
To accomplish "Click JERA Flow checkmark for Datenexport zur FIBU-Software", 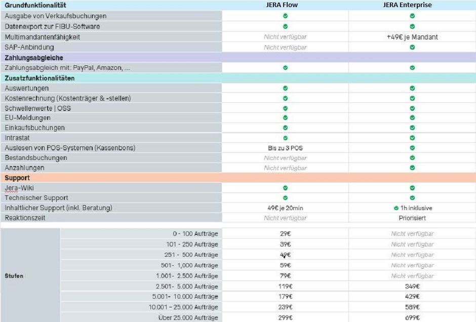I will [x=285, y=26].
